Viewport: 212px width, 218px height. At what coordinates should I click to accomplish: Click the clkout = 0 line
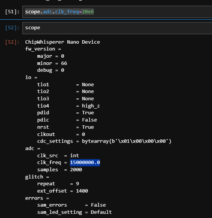coord(61,134)
